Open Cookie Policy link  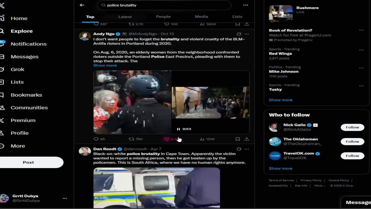tap(339, 180)
